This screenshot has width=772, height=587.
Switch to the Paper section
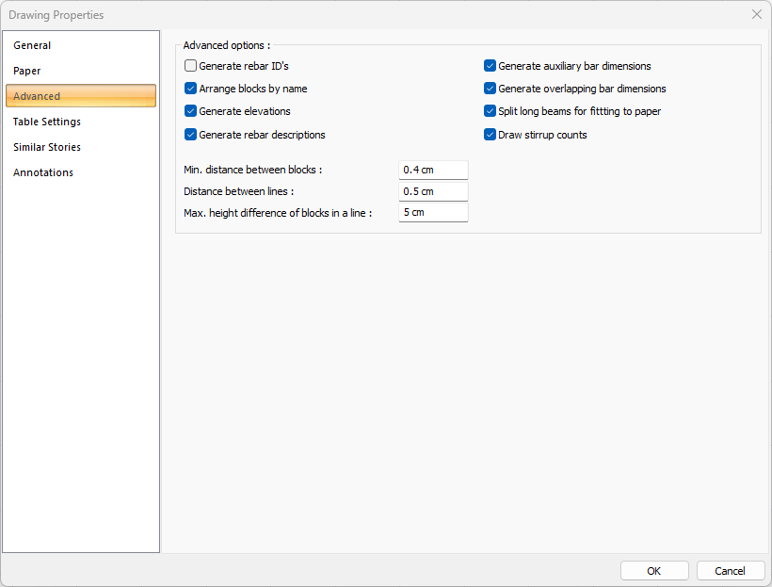[x=27, y=71]
